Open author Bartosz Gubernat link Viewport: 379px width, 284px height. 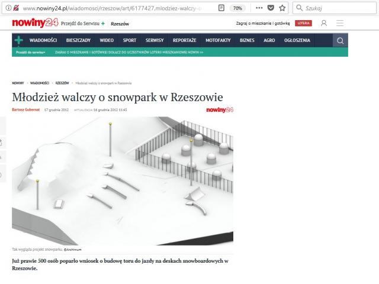click(x=26, y=109)
